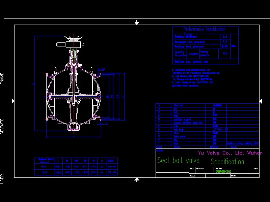Click the 'SHEET' field in title block
Image resolution: width=270 pixels, height=202 pixels.
coord(234,176)
